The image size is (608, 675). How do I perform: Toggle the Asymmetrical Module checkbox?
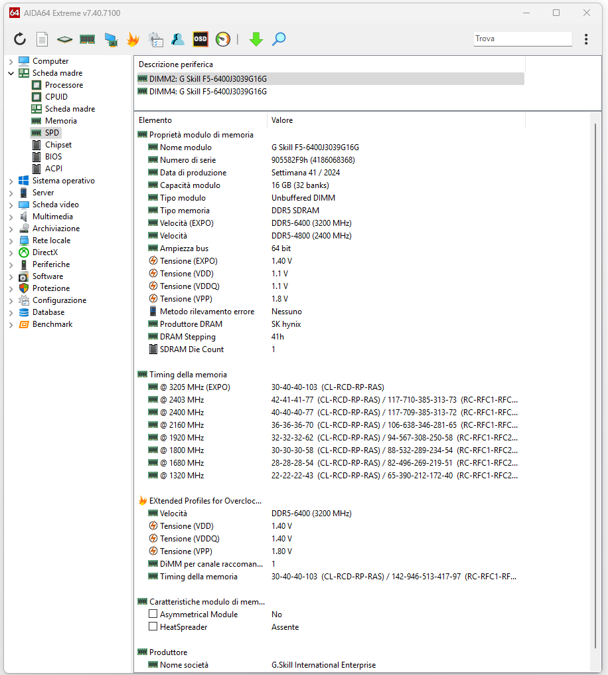coord(153,614)
